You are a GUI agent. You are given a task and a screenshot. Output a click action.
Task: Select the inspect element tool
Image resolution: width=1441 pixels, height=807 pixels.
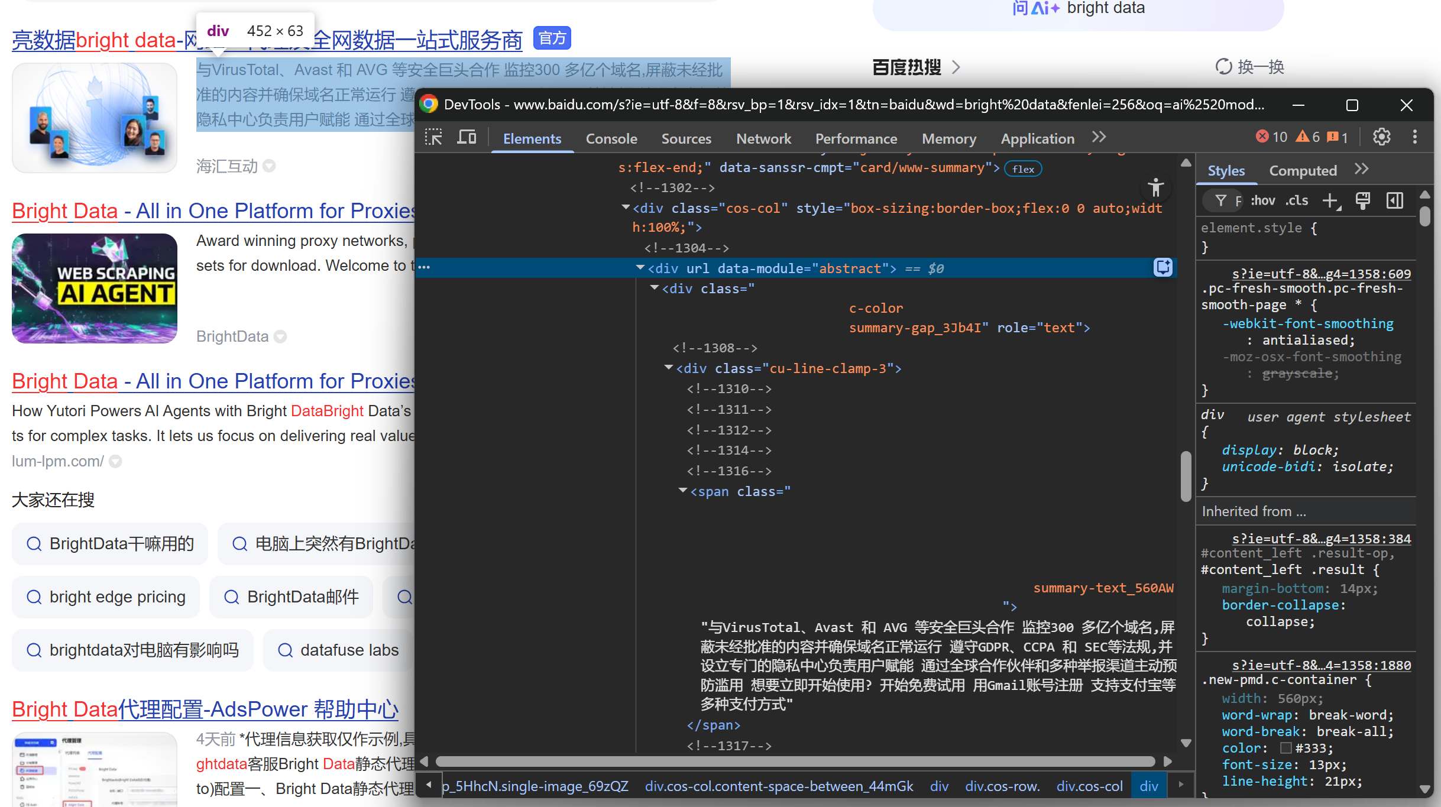pyautogui.click(x=433, y=137)
